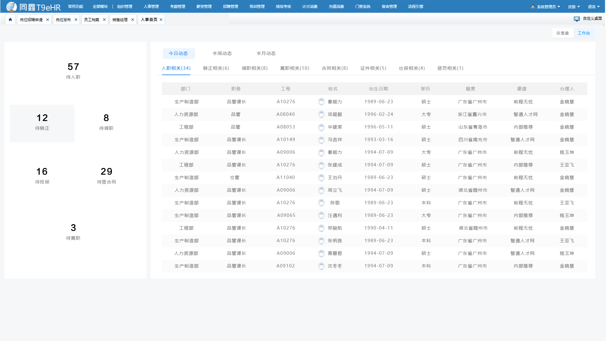The height and width of the screenshot is (341, 606).
Task: Switch to 惩罚相关(1) tab
Action: click(450, 68)
